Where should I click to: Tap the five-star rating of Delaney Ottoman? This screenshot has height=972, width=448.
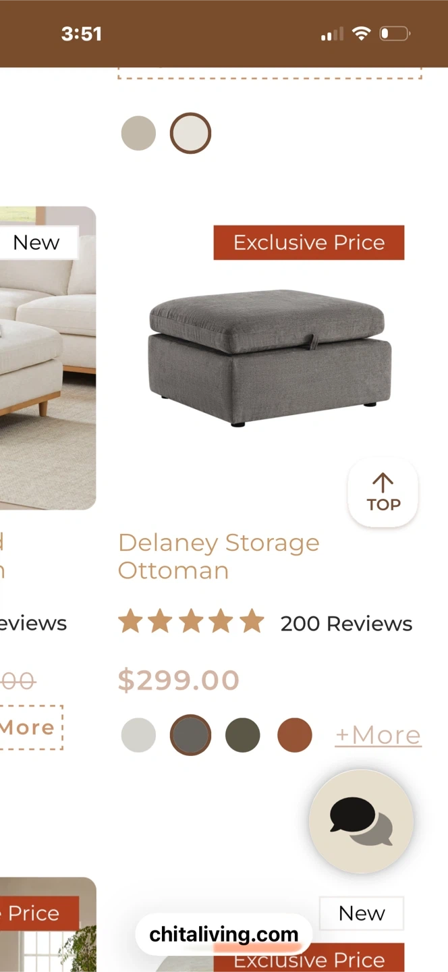(x=191, y=622)
